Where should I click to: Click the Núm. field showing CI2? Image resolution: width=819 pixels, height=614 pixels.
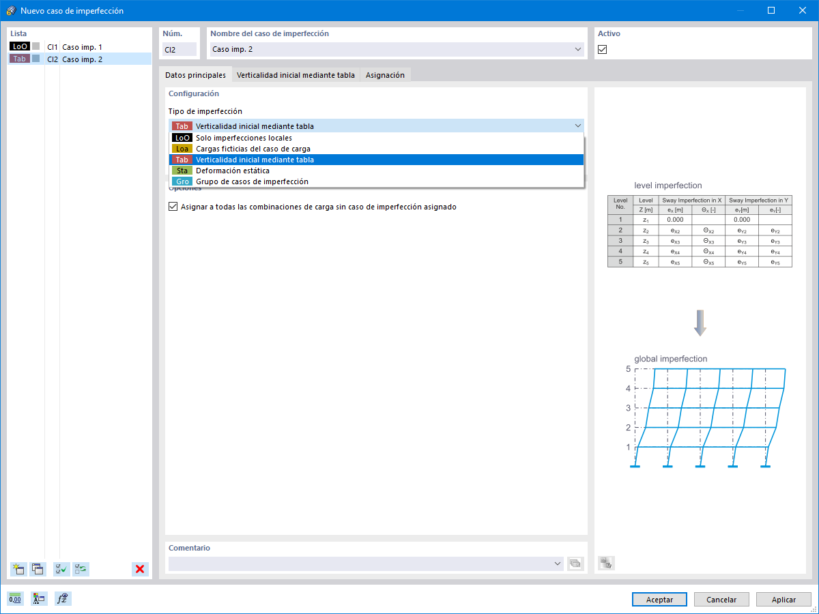tap(179, 49)
